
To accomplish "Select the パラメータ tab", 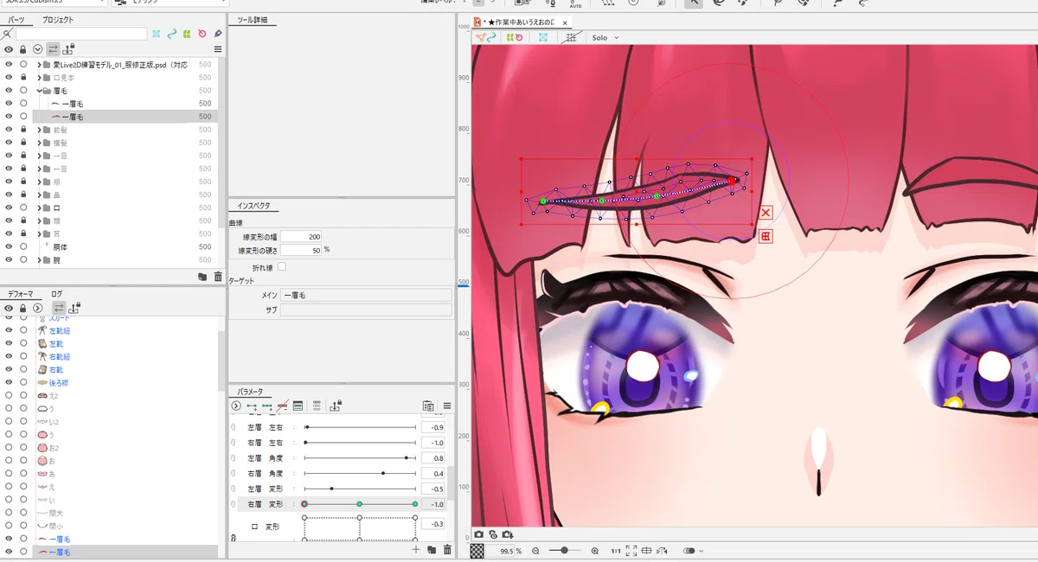I will tap(251, 392).
